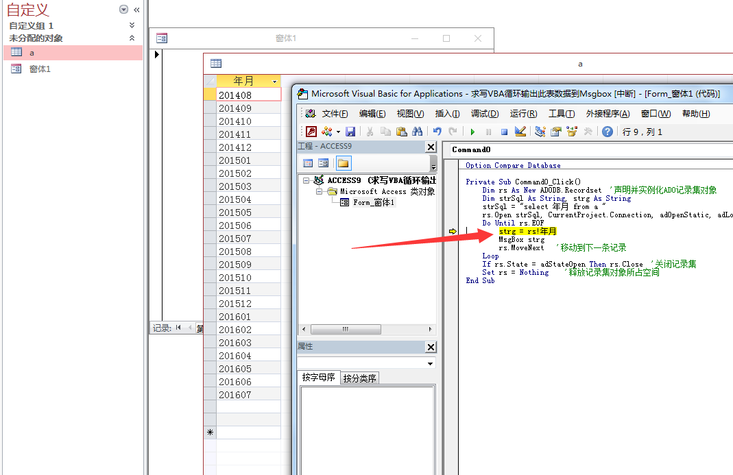Image resolution: width=733 pixels, height=475 pixels.
Task: Click the 201501 cell in table a
Action: 249,160
